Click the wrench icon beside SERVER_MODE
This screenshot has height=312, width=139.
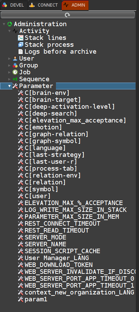(x=21, y=237)
